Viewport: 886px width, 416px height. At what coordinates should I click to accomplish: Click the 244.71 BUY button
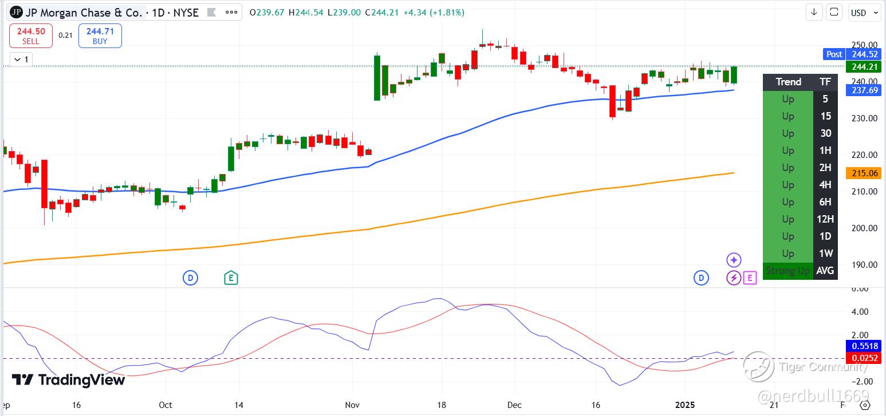(x=100, y=35)
